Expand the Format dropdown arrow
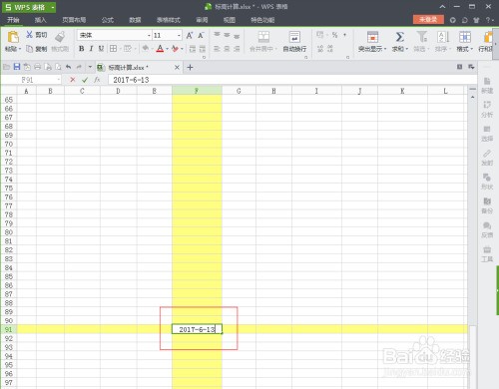499x389 pixels. pos(471,49)
